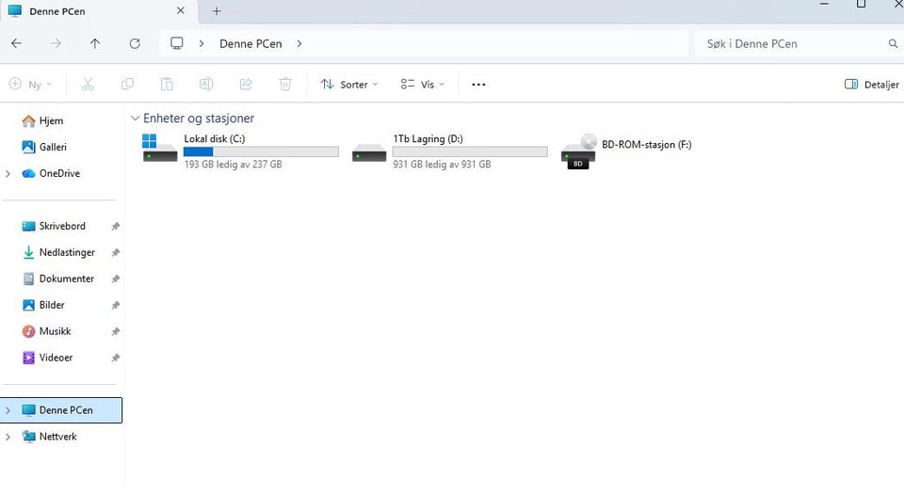Select the 1Tb Lagring (D:) drive icon
This screenshot has width=904, height=495.
point(369,152)
